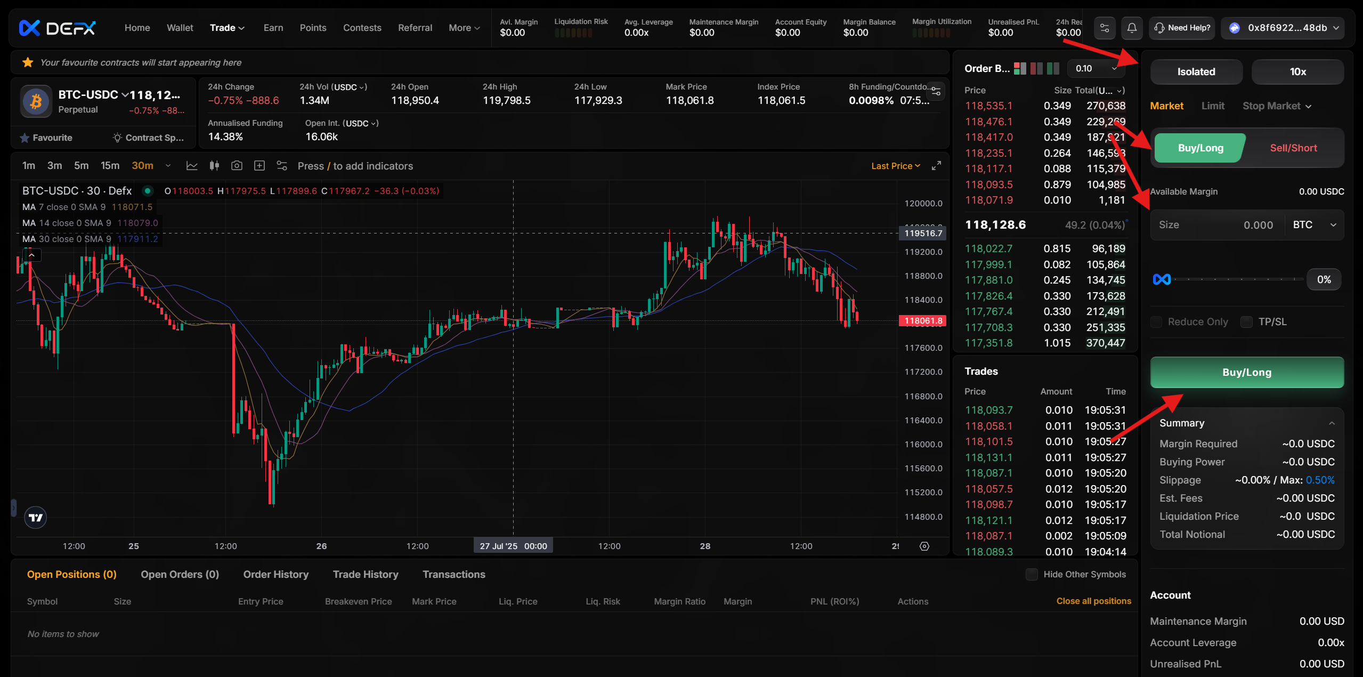1363x677 pixels.
Task: Open the account settings sliders icon
Action: click(x=1105, y=28)
